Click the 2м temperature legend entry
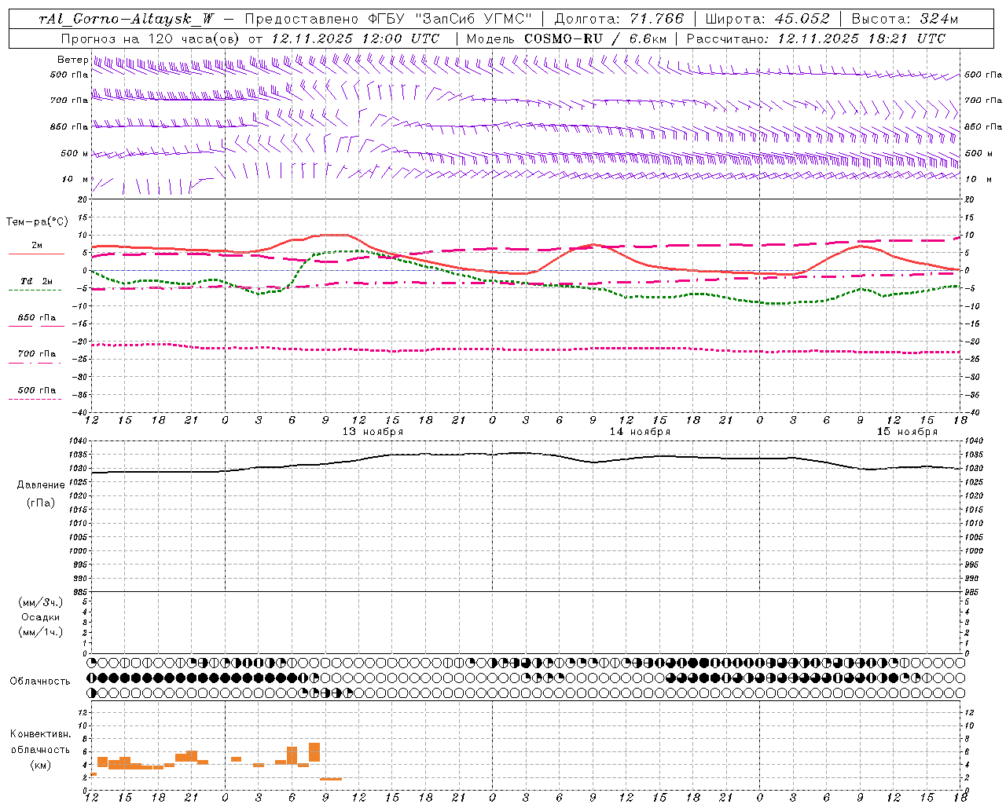Screen dimensions: 1006x804 click(x=37, y=246)
